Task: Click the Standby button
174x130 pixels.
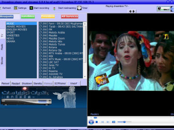Action: coord(38,84)
